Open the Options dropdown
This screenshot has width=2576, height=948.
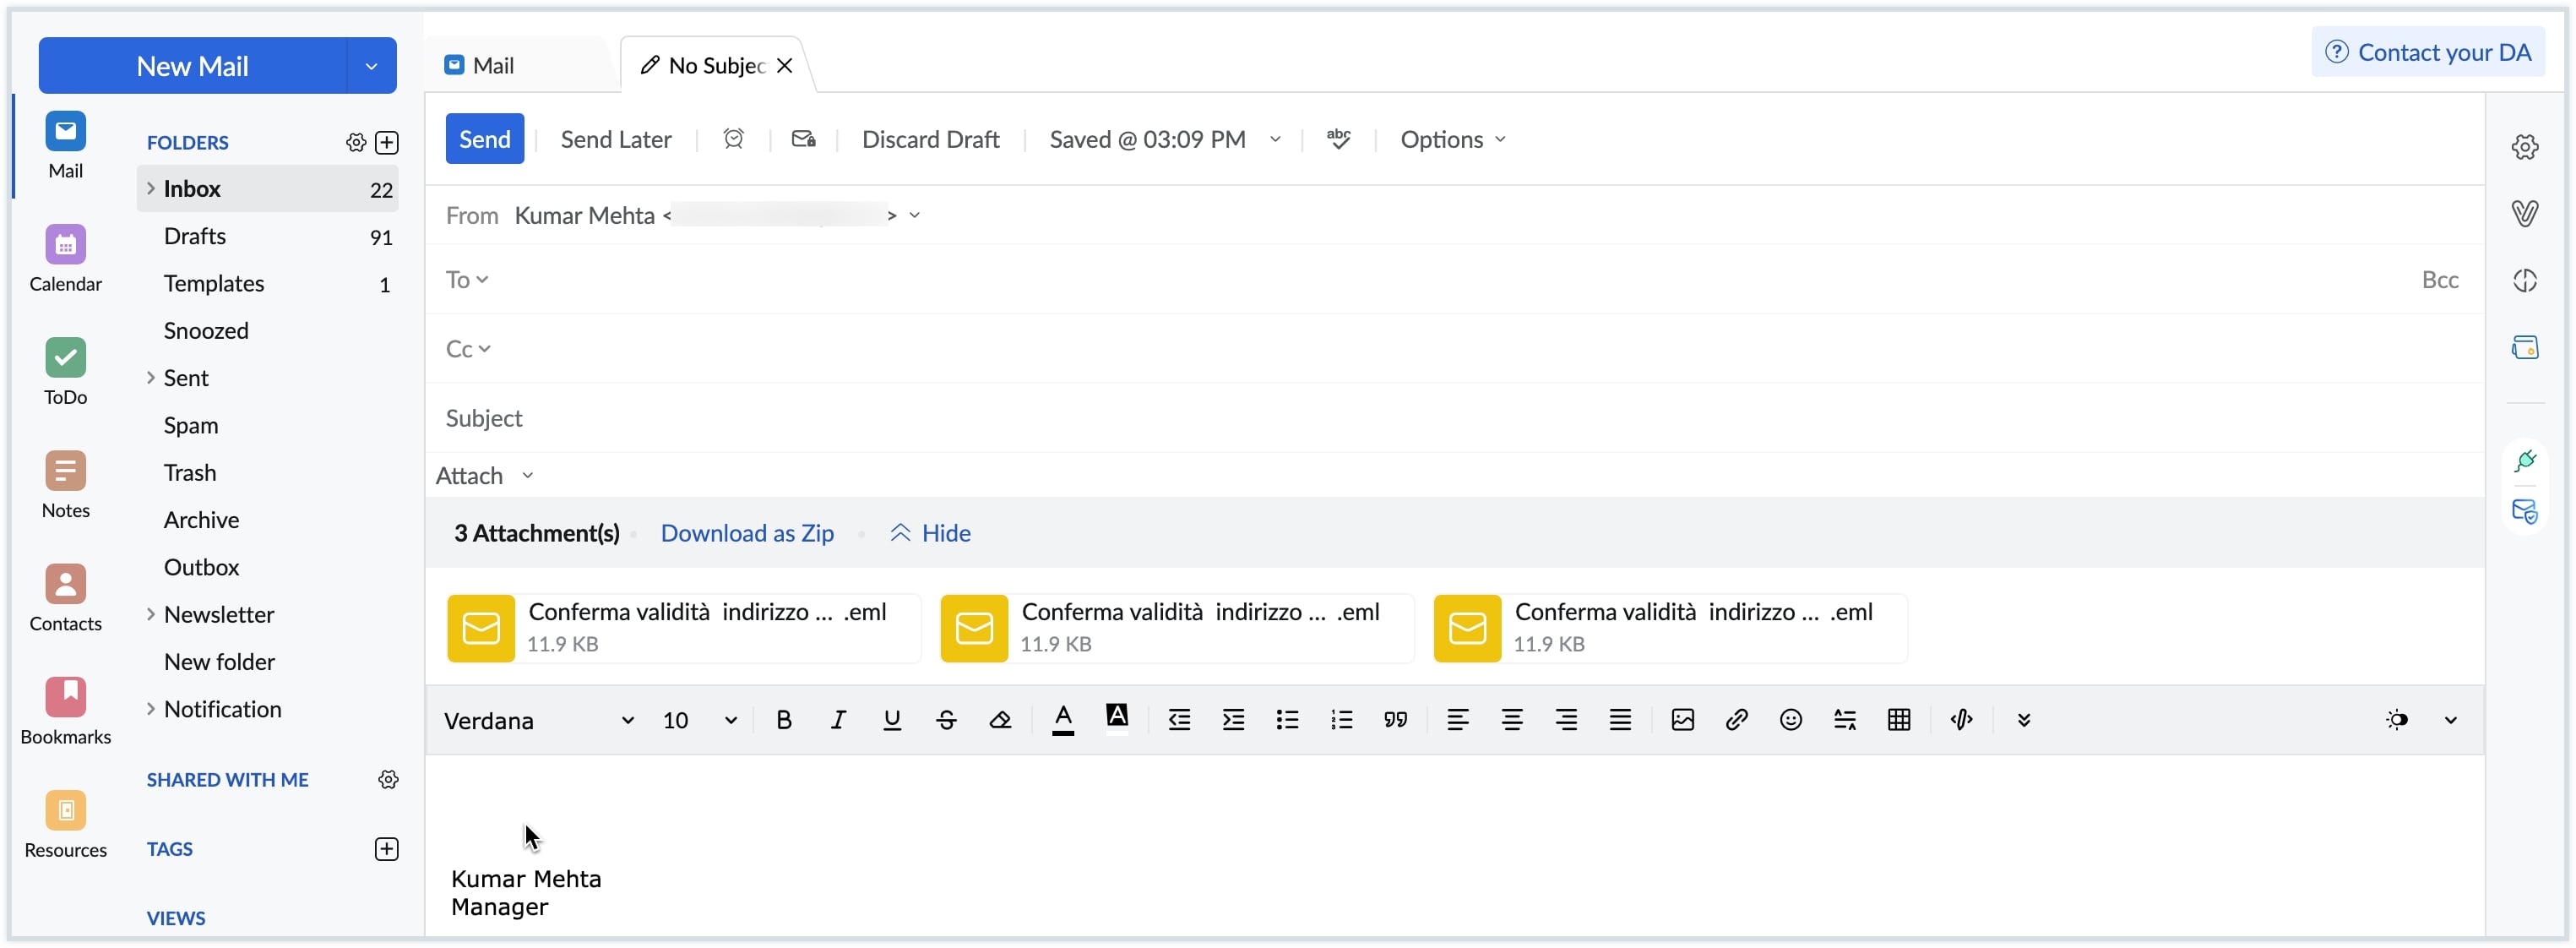(1452, 140)
